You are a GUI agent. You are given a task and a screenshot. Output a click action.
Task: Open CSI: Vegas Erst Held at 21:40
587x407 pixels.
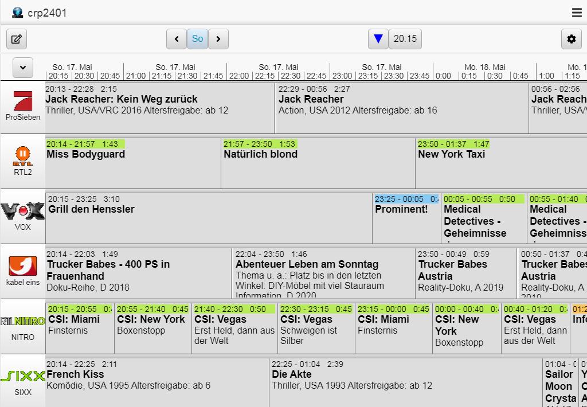pos(234,328)
